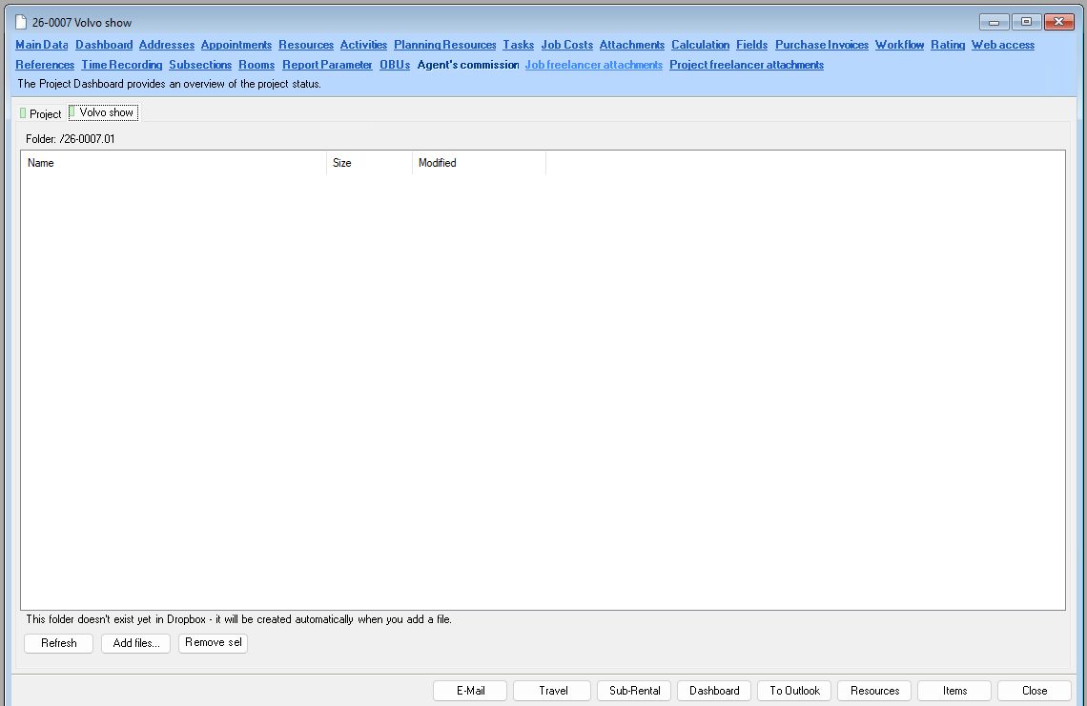
Task: Click the Travel button
Action: click(552, 691)
